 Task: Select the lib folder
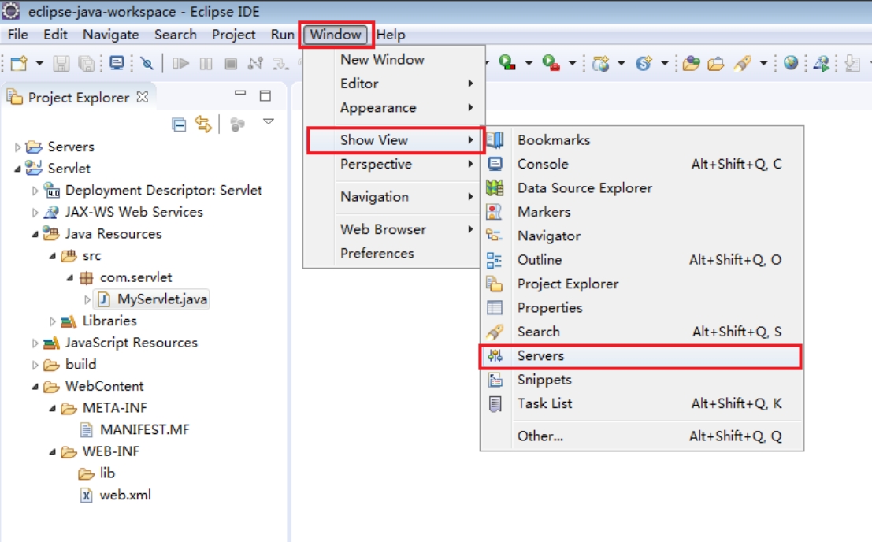coord(107,473)
